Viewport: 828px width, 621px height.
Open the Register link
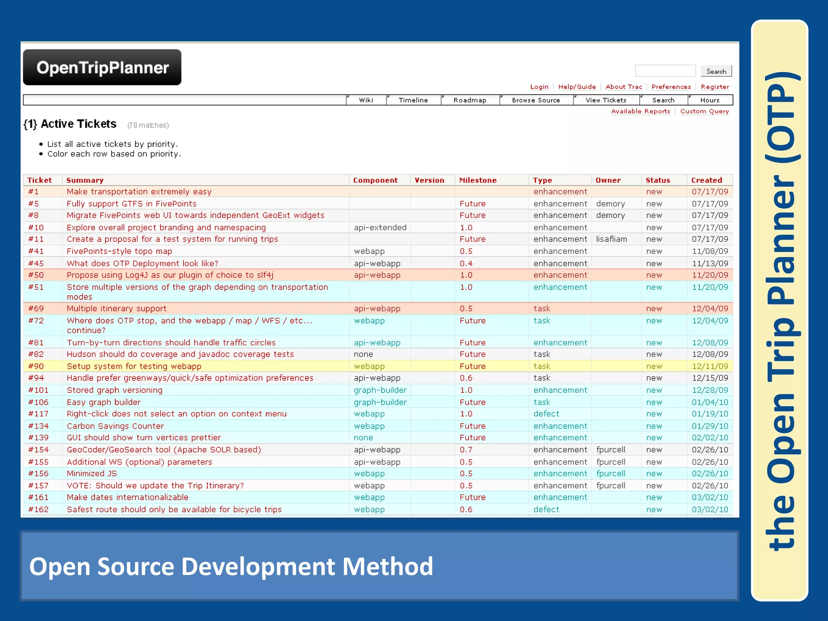714,87
